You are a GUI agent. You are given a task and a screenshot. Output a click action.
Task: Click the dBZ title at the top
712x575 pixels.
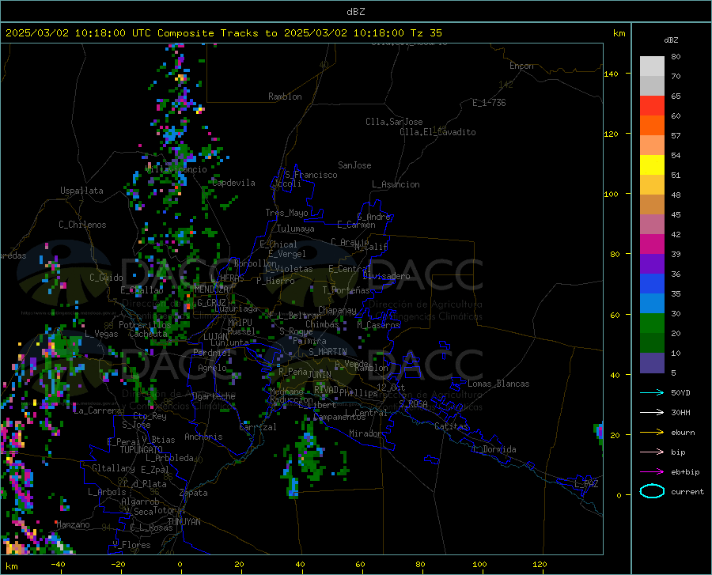coord(355,12)
